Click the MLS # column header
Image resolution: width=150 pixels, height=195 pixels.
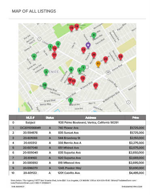pyautogui.click(x=30, y=118)
